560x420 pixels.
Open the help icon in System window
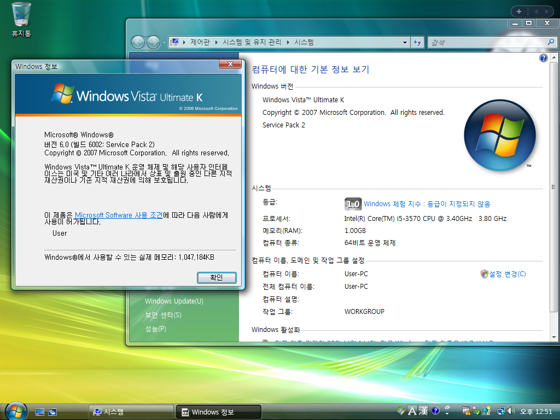(543, 58)
